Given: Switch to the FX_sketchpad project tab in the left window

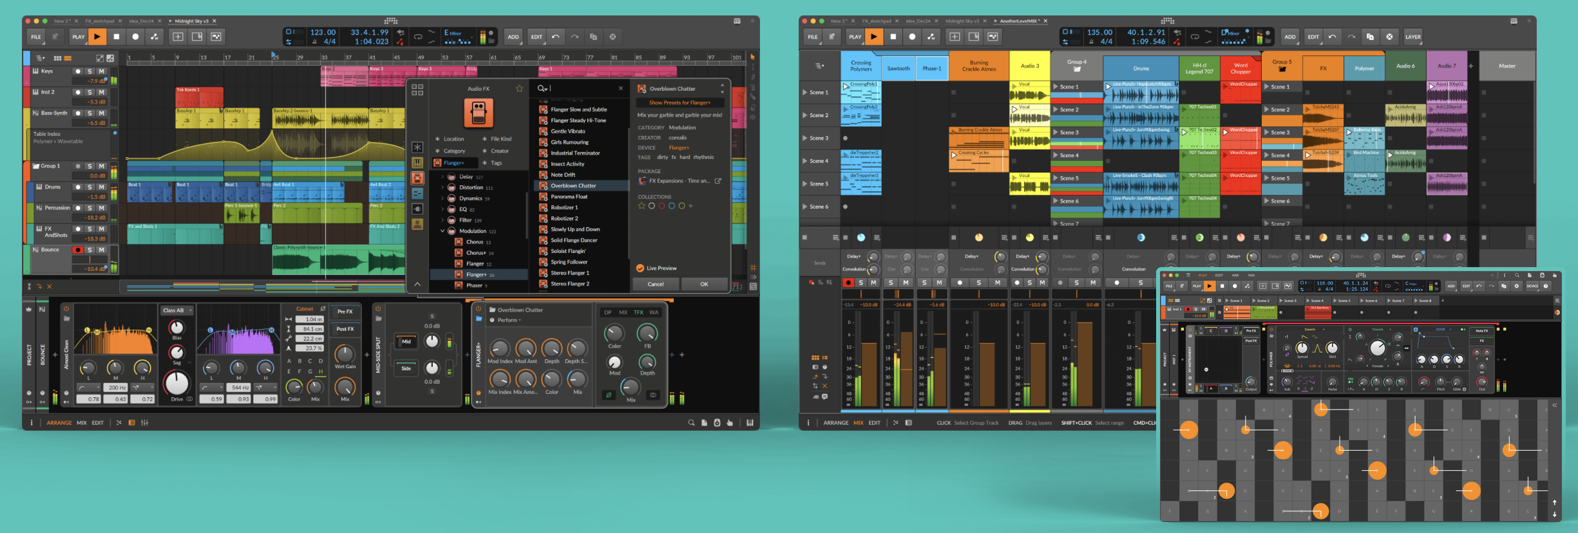Looking at the screenshot, I should pos(100,21).
